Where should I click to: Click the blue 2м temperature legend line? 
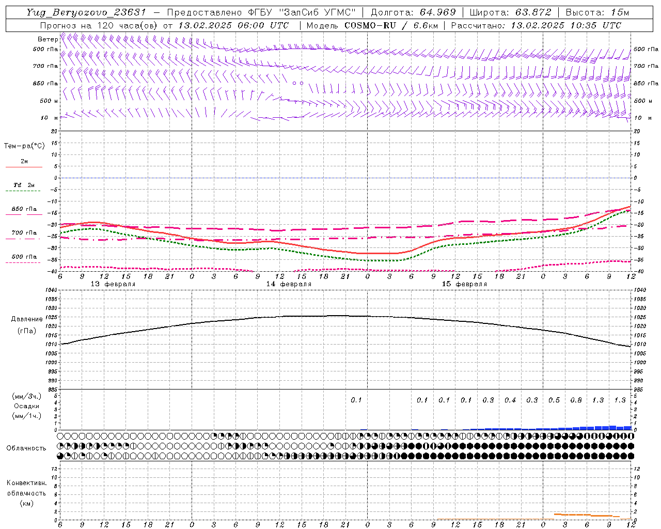pyautogui.click(x=24, y=167)
